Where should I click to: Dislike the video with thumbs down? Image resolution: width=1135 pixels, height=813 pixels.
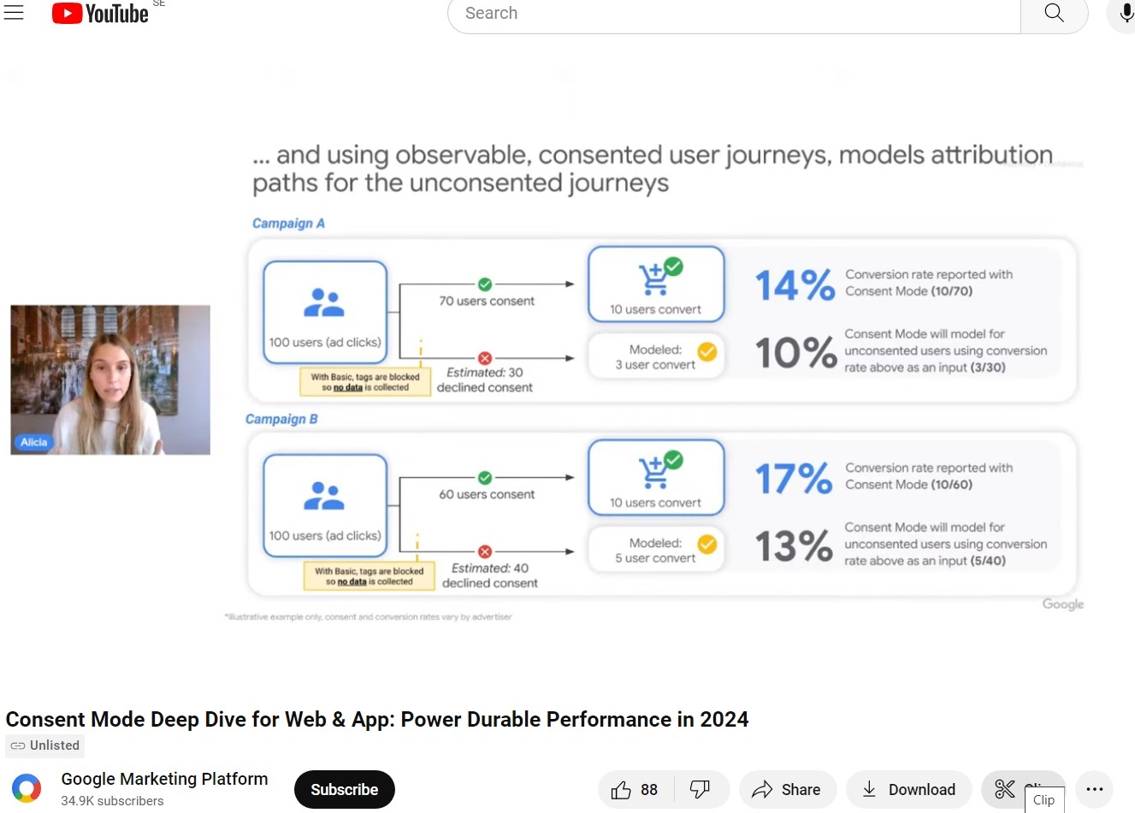tap(701, 789)
